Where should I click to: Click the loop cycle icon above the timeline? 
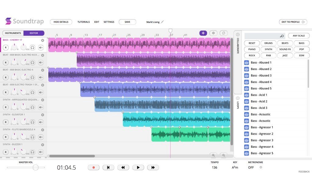[224, 33]
